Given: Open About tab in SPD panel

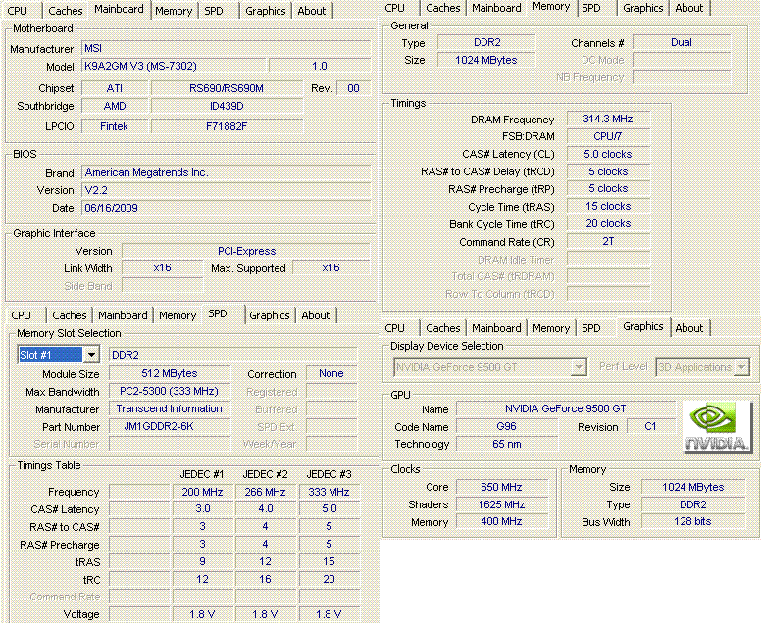Looking at the screenshot, I should click(316, 315).
